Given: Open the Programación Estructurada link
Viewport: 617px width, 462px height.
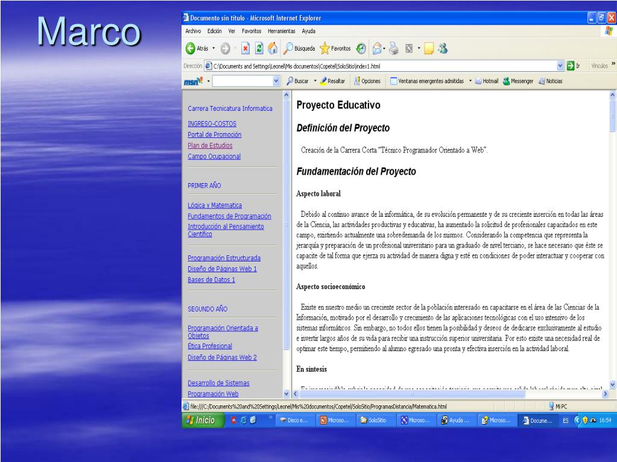Looking at the screenshot, I should point(224,258).
